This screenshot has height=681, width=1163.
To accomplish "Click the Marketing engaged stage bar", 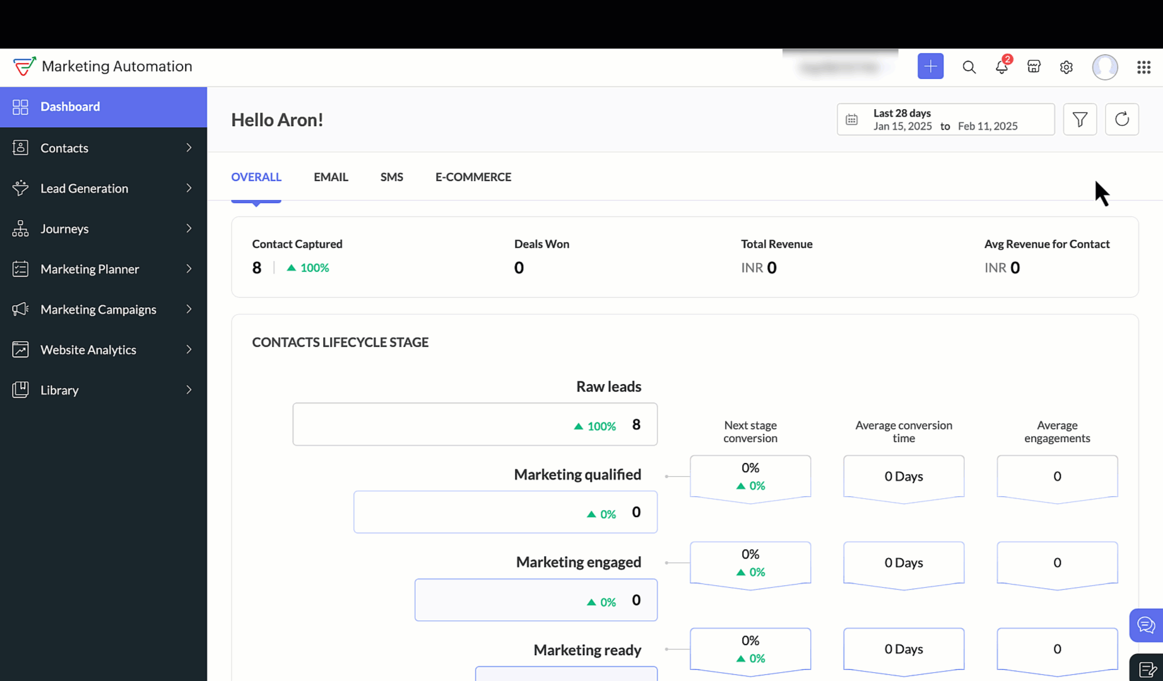I will (x=536, y=600).
